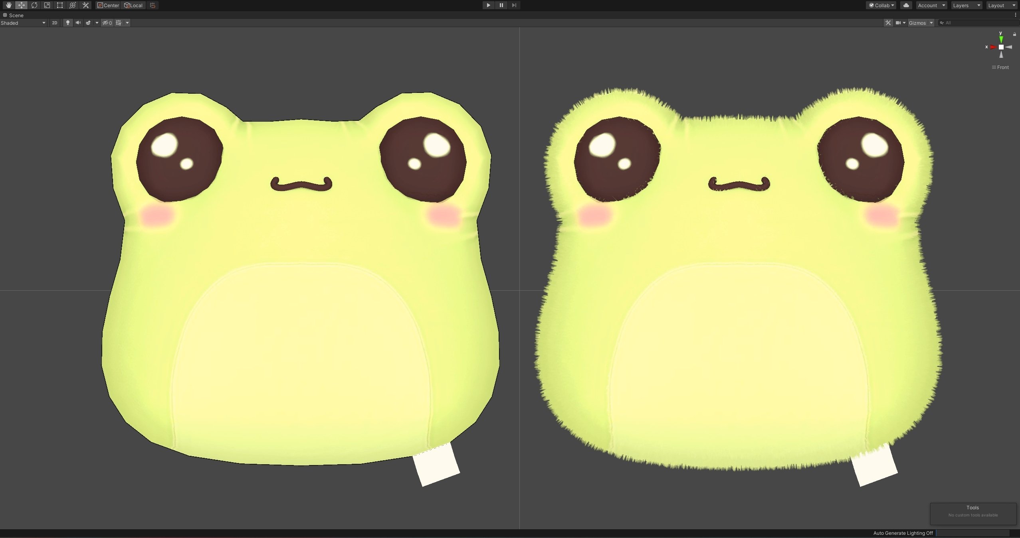Viewport: 1020px width, 538px height.
Task: Open the Shaded draw mode dropdown
Action: click(x=23, y=23)
